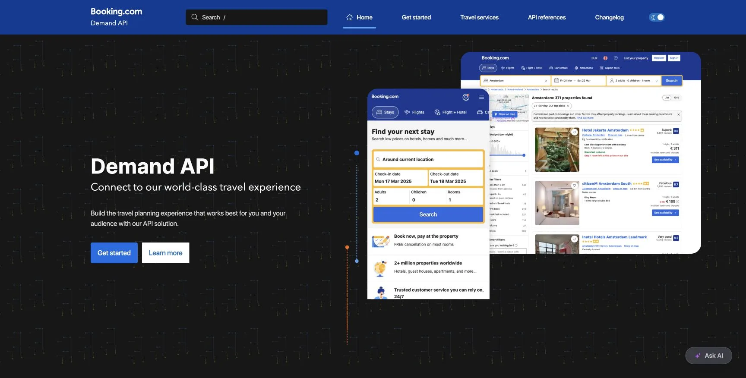Click the UK flag language icon in the desktop mockup
Screen dimensions: 746x378
click(x=605, y=58)
